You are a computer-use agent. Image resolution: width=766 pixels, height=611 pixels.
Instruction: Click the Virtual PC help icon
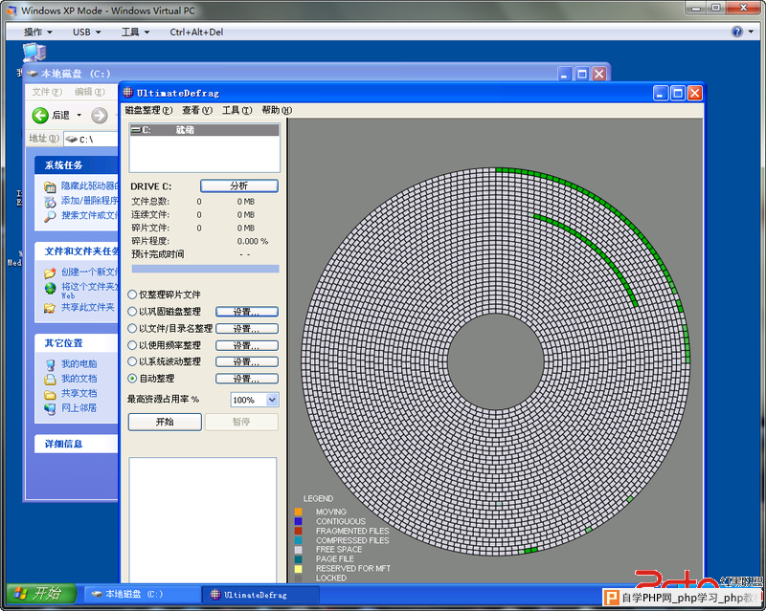pos(736,32)
